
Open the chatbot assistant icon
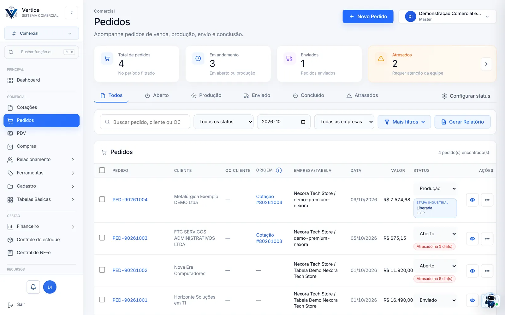[490, 300]
